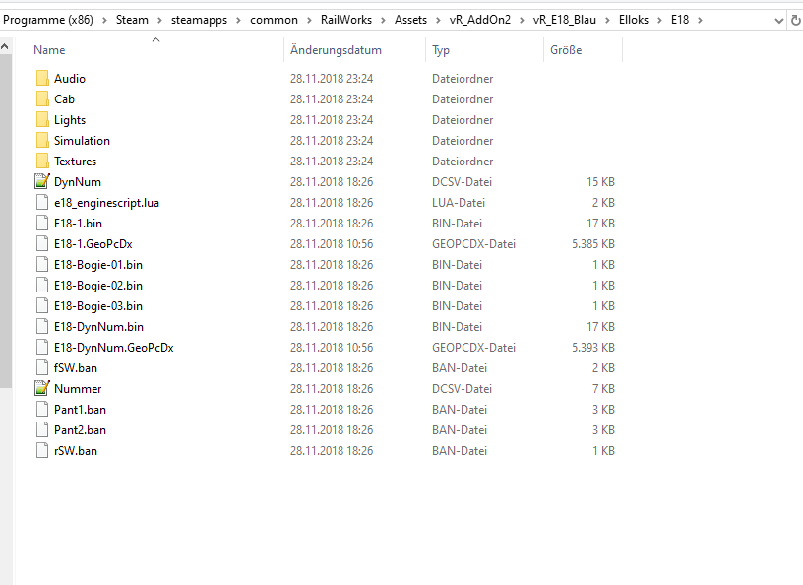Expand the chevron after vR_AddOn2 breadcrumb
The width and height of the screenshot is (803, 585).
tap(522, 20)
